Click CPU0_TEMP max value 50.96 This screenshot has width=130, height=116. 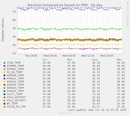pos(121,63)
